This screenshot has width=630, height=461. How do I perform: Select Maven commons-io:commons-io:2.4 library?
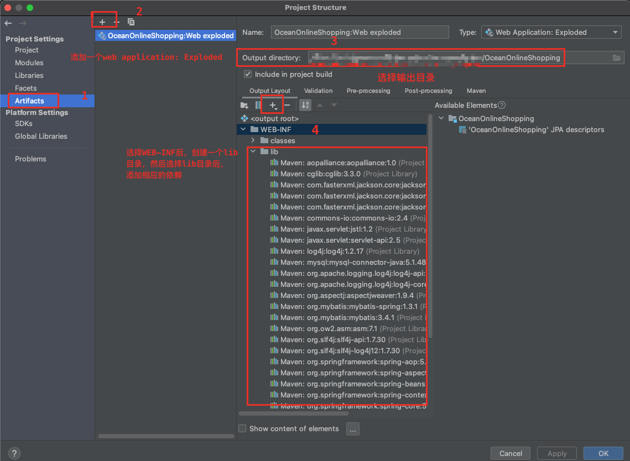pos(348,218)
